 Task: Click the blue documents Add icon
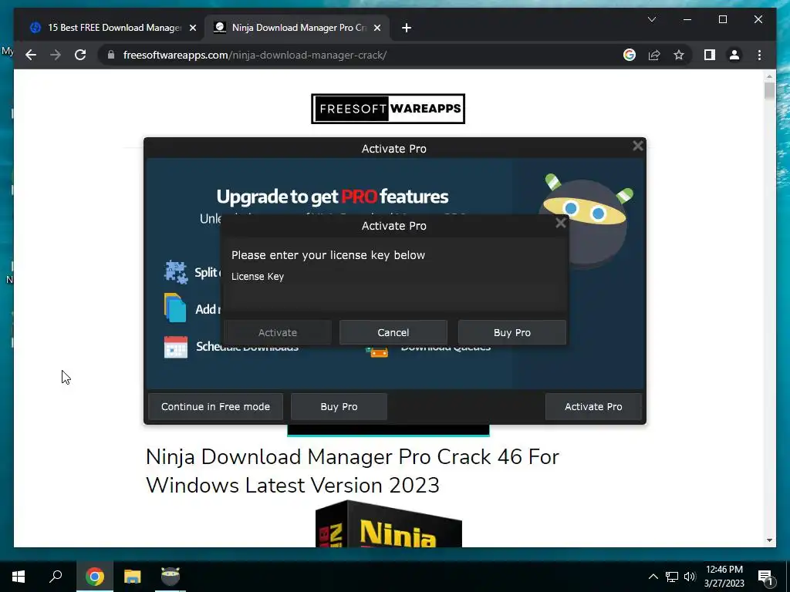(x=175, y=308)
